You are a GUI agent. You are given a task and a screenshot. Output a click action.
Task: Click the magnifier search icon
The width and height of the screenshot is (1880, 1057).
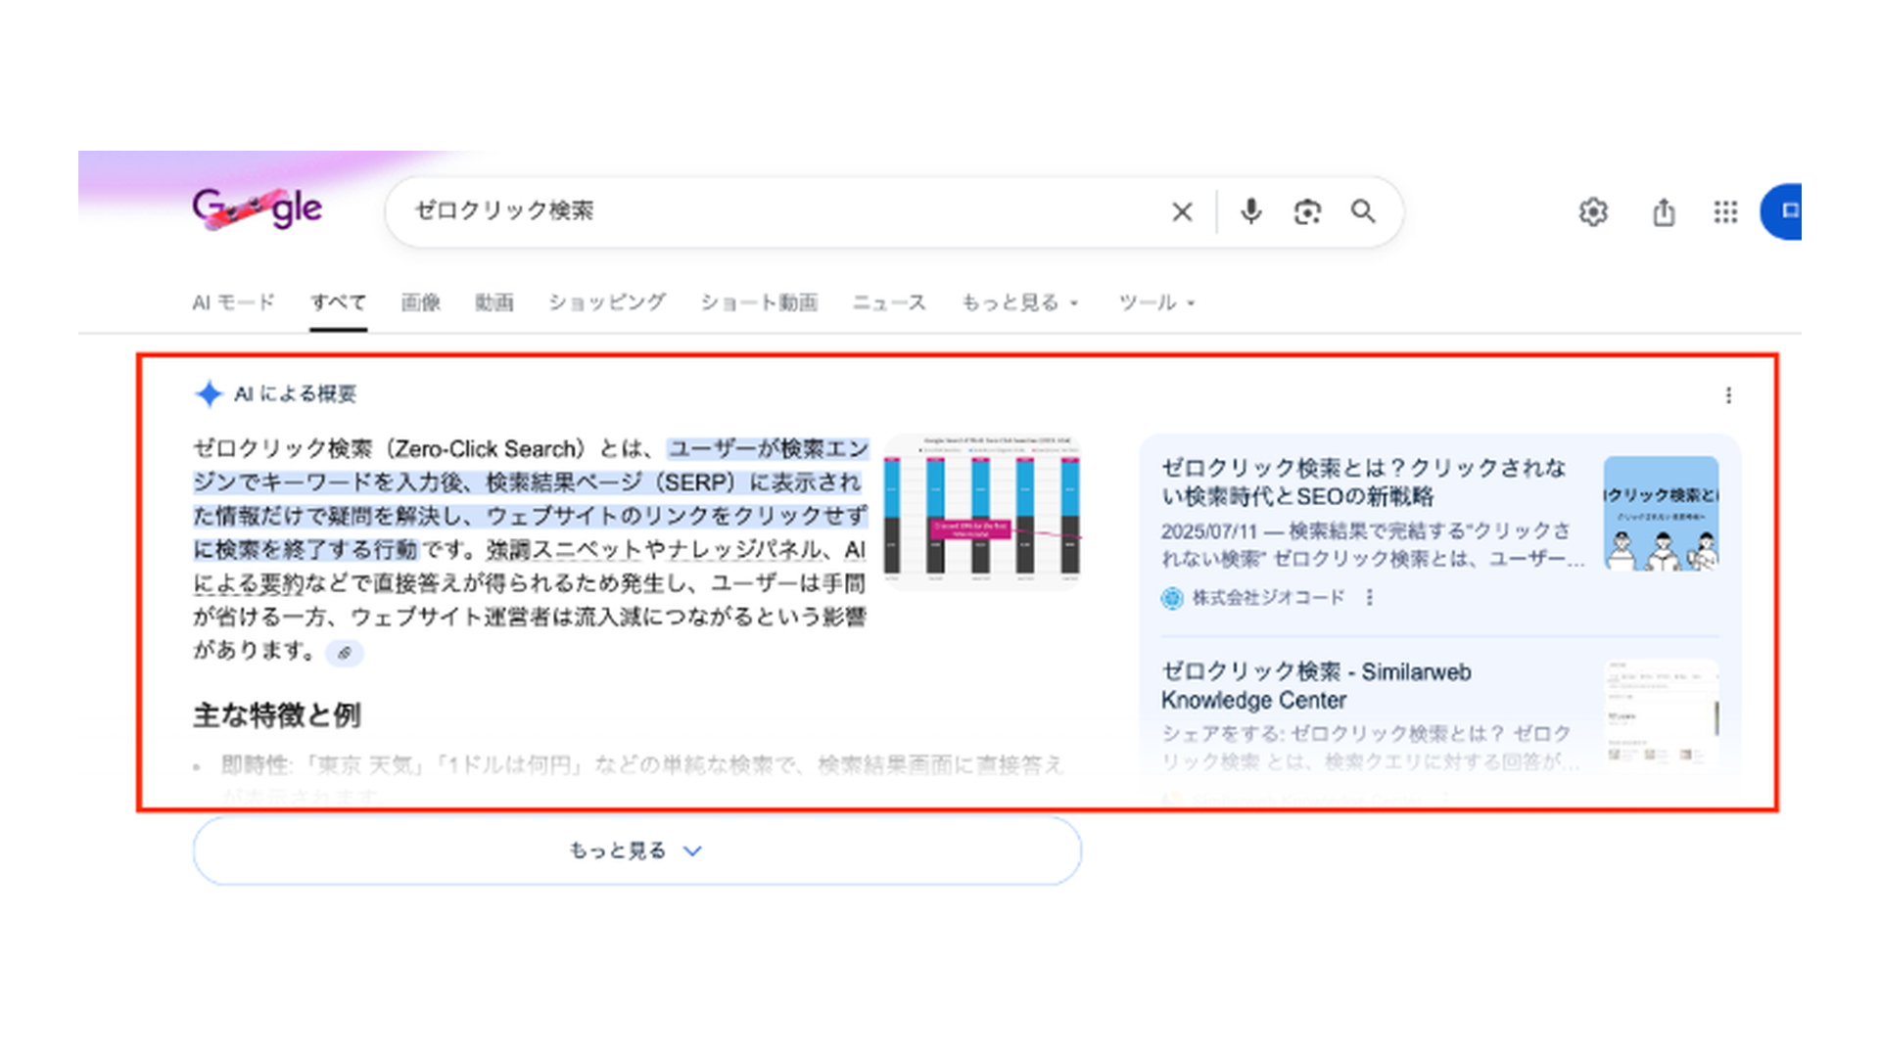tap(1363, 211)
